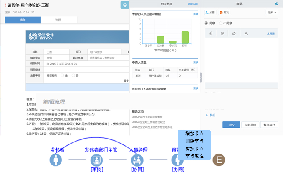Click the @ mention icon

(x=222, y=33)
